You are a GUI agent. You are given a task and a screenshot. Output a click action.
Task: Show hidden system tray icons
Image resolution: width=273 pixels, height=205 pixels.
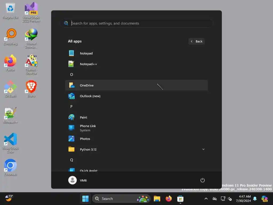(x=206, y=199)
